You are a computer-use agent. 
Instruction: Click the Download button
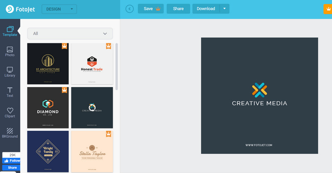point(206,9)
